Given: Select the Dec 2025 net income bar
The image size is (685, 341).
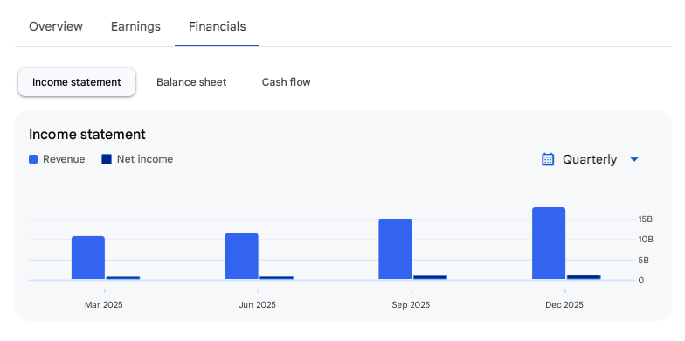Looking at the screenshot, I should [x=584, y=276].
